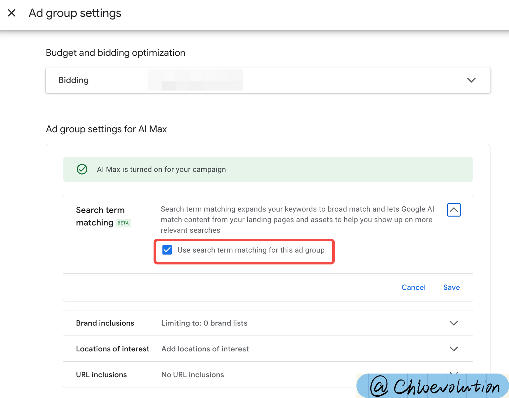Viewport: 509px width, 398px height.
Task: Collapse the Search term matching section
Action: [x=454, y=210]
